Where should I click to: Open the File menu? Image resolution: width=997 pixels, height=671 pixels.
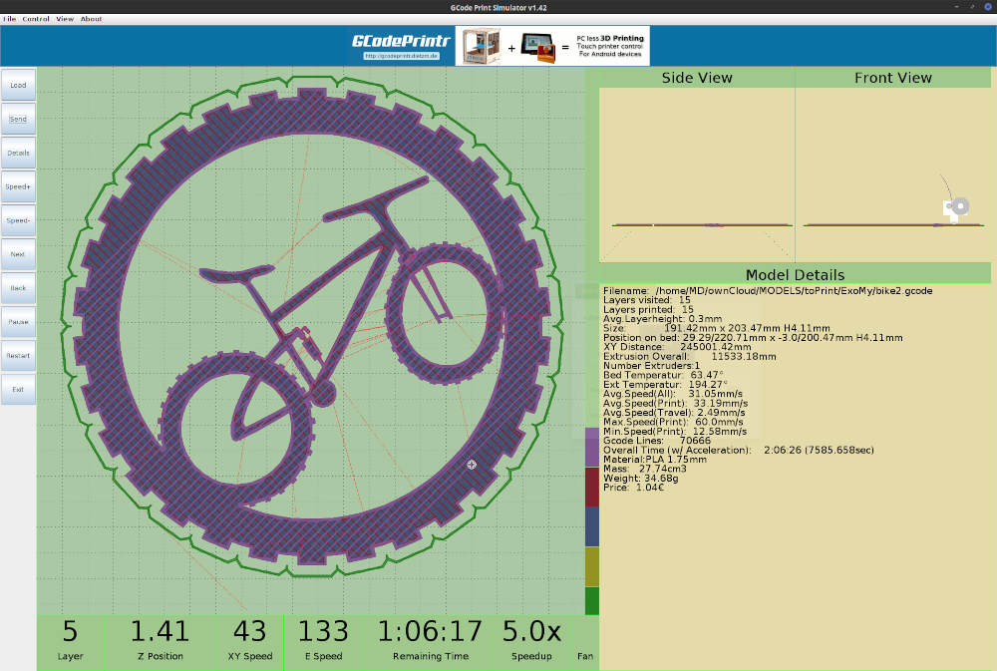coord(11,17)
